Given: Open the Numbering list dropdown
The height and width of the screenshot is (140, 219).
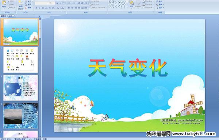Looking at the screenshot, I should coord(74,3).
